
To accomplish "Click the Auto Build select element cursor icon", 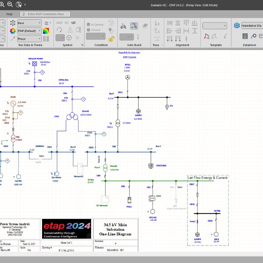I will pos(123,26).
